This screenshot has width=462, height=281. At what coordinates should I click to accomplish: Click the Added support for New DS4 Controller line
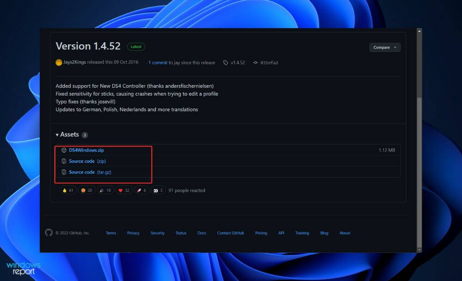[x=134, y=86]
